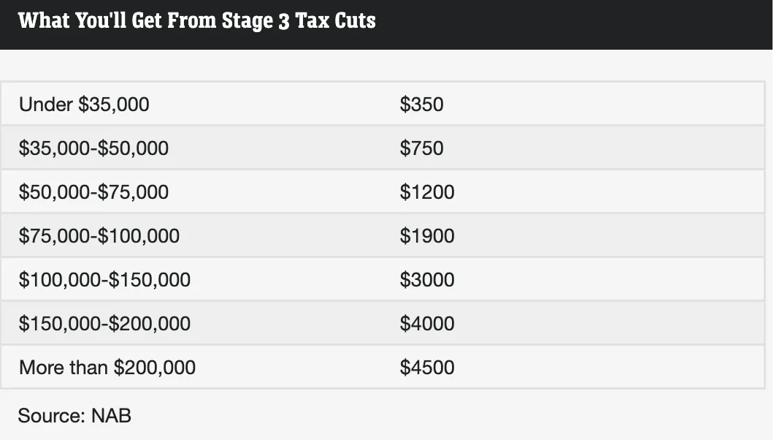Select the $4500 tax cut amount

pyautogui.click(x=427, y=367)
